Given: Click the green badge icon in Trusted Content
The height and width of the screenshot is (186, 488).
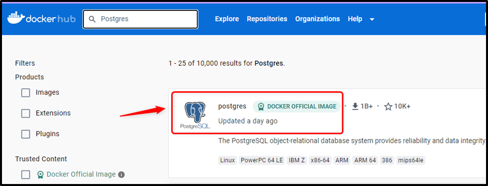Looking at the screenshot, I should [x=40, y=175].
